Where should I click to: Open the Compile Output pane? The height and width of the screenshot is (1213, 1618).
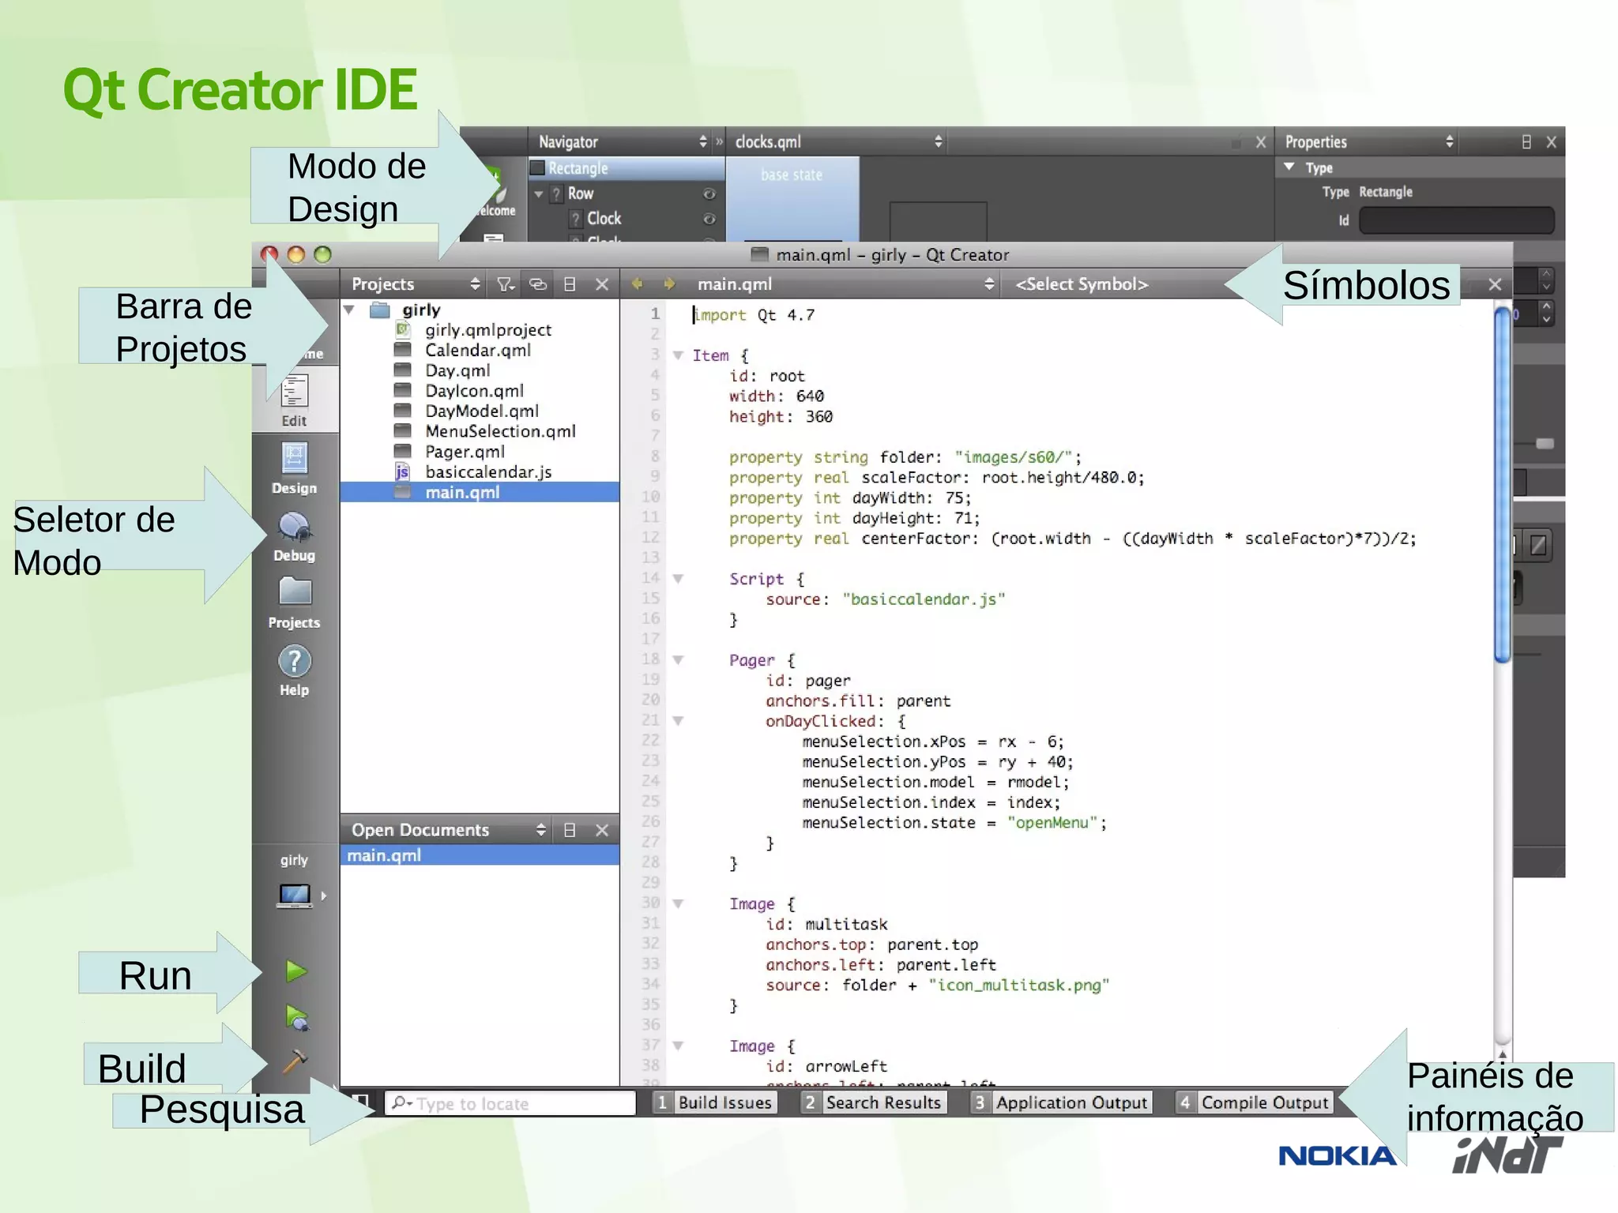(1255, 1102)
